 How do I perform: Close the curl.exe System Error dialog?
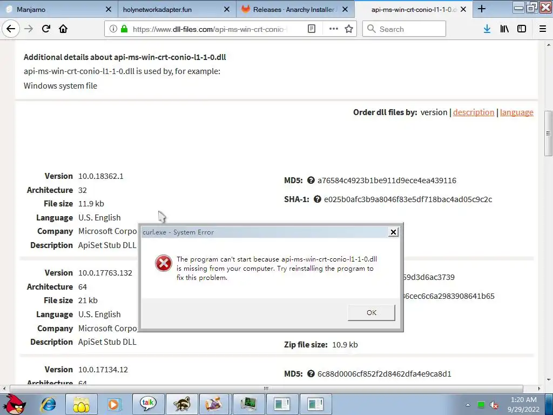(x=393, y=232)
